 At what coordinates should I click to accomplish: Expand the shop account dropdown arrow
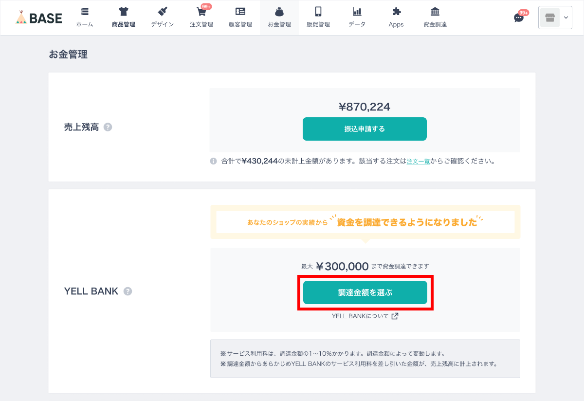pos(566,18)
